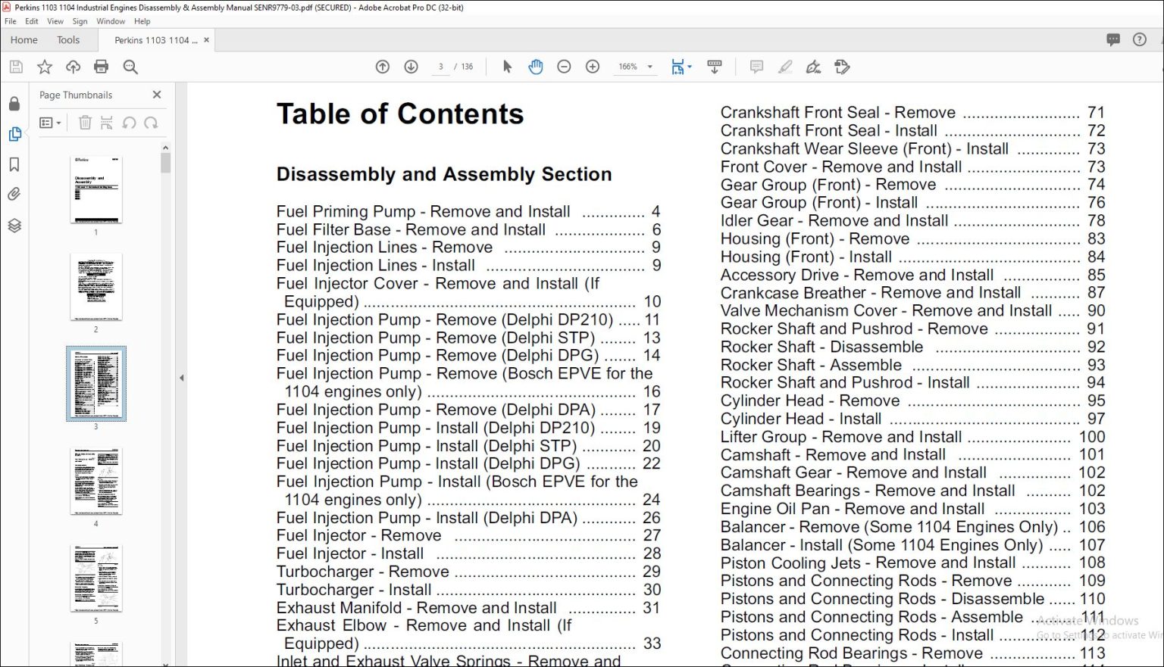This screenshot has width=1164, height=667.
Task: Select the Perkins 1103 1104 document tab
Action: [155, 40]
